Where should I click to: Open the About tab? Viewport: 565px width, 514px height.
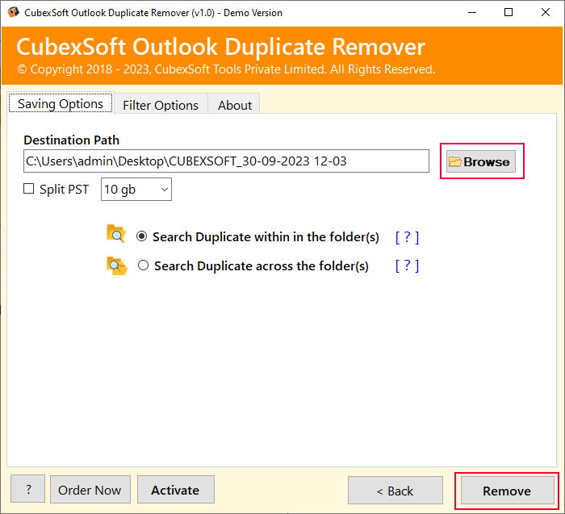click(235, 105)
